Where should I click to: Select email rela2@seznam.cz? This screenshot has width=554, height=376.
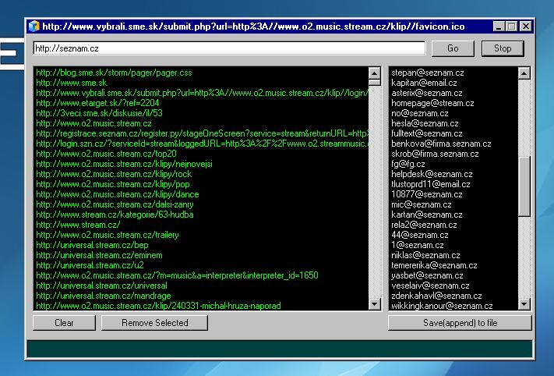[424, 225]
